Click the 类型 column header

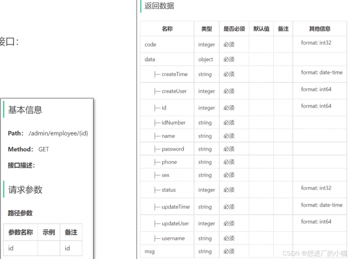(206, 29)
